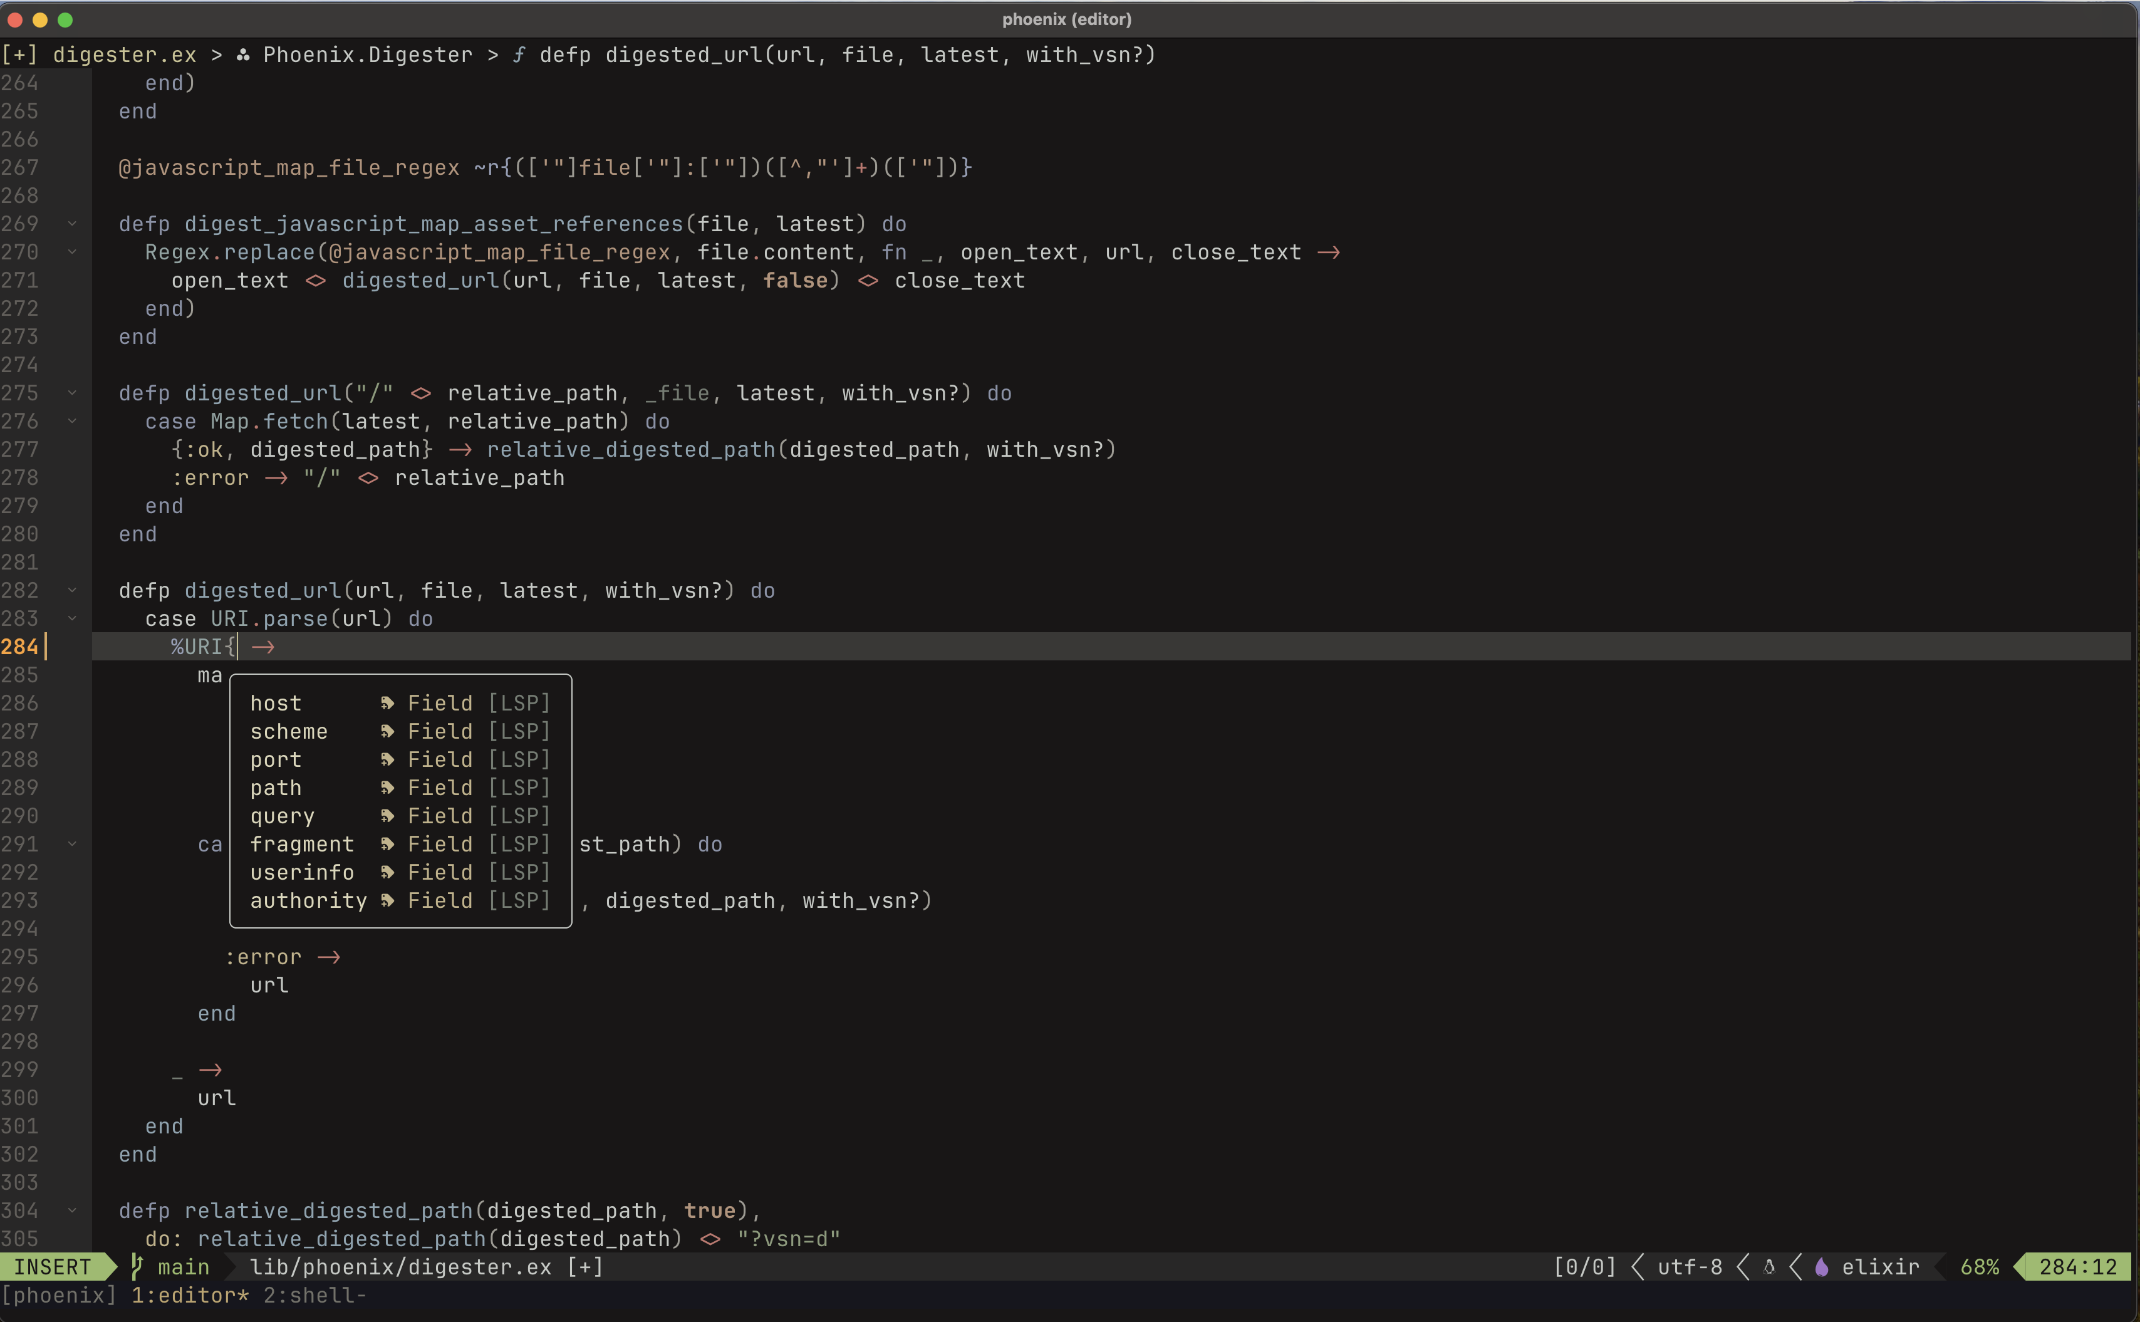Collapse fold chevron at line 304

pyautogui.click(x=71, y=1210)
